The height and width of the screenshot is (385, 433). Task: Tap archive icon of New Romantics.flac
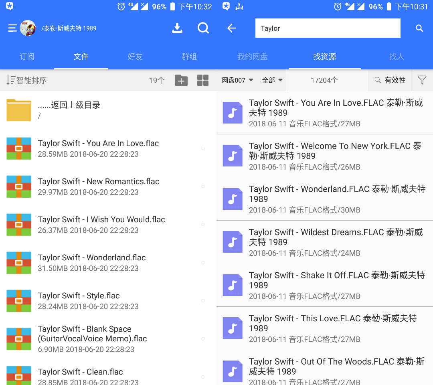19,187
